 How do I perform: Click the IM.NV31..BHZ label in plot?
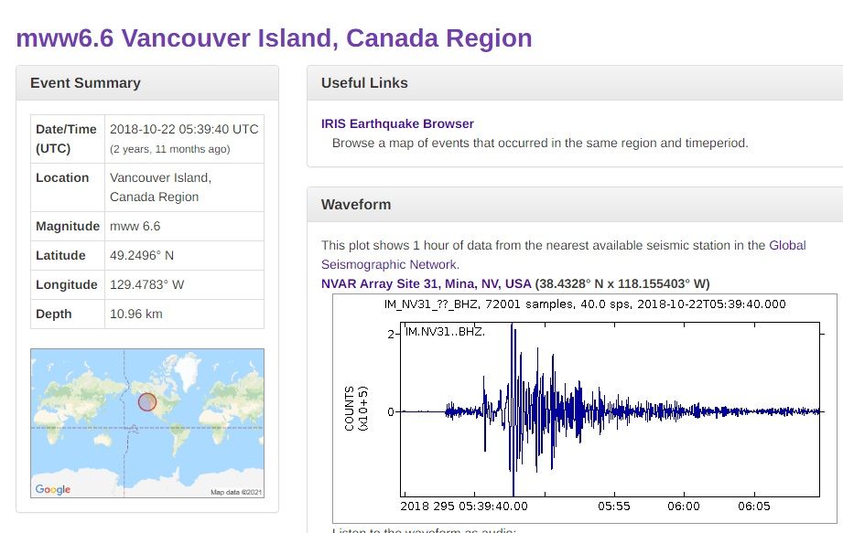click(445, 331)
